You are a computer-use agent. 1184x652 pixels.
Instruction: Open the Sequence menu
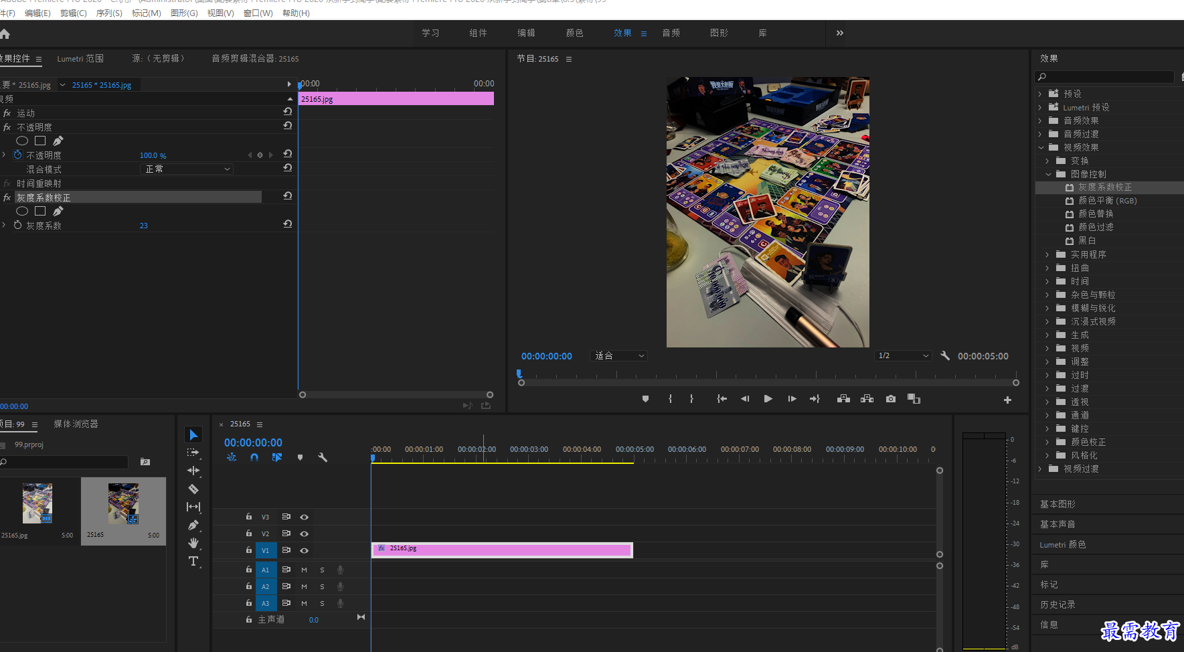[109, 13]
